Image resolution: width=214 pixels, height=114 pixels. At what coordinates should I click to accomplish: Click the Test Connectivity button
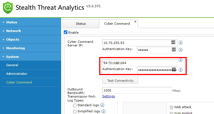[120, 80]
